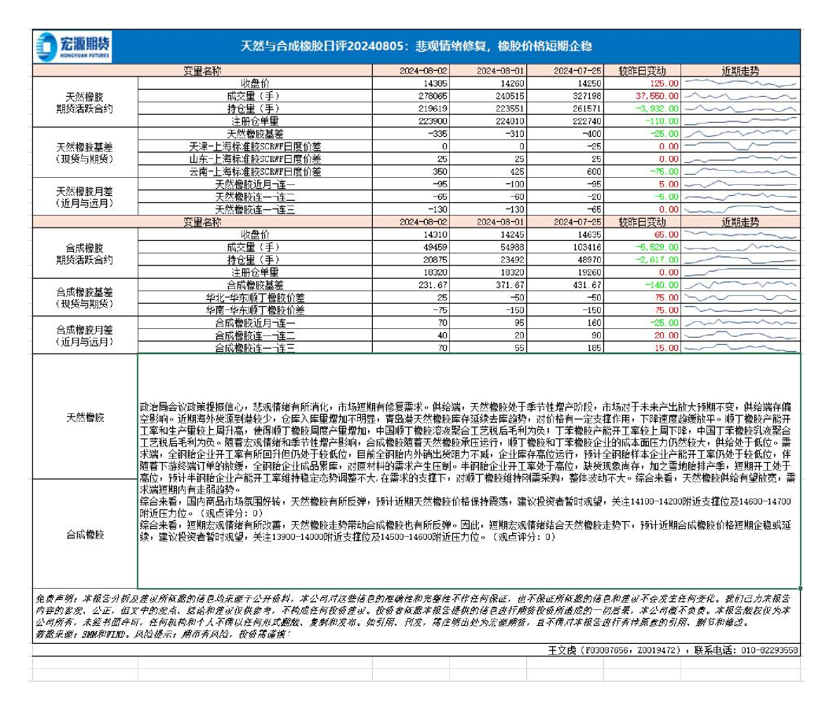Click the 天然橡胶期货活跃合约 category cell
The image size is (833, 710).
pos(85,102)
